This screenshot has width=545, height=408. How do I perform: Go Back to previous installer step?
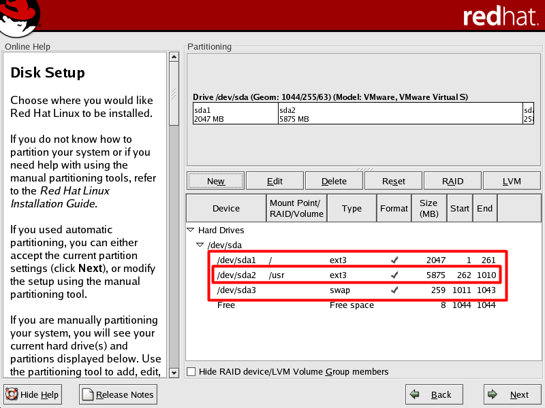coord(434,394)
